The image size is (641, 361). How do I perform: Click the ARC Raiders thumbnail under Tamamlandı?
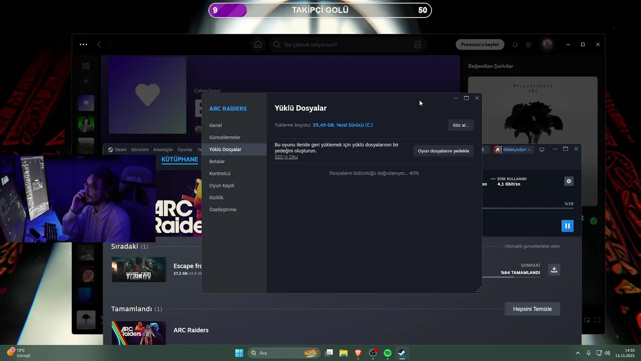coord(139,332)
